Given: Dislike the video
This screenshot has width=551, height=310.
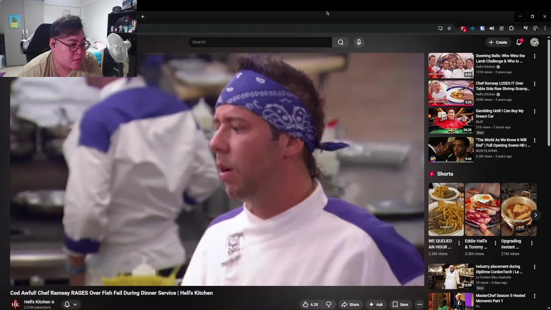Looking at the screenshot, I should 328,304.
